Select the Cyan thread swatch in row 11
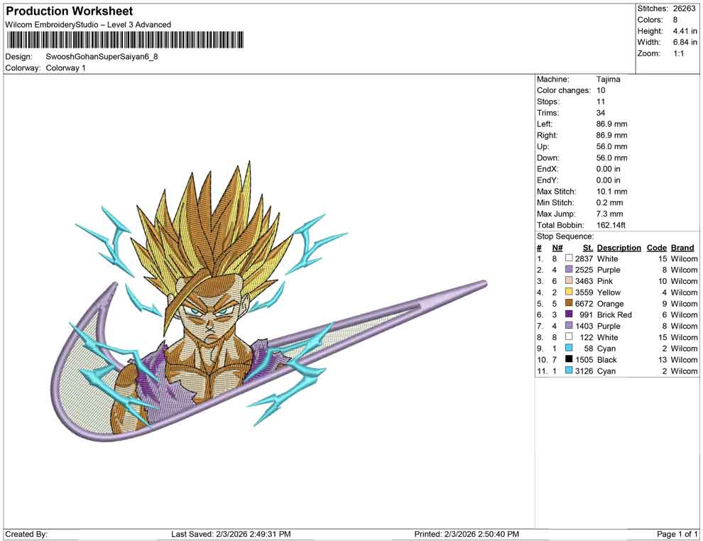This screenshot has height=541, width=703. point(567,371)
